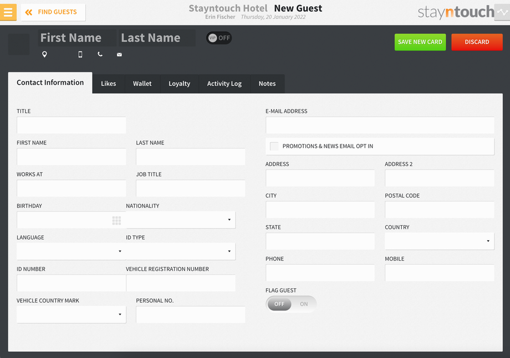510x358 pixels.
Task: Click the location pin icon
Action: (x=44, y=54)
